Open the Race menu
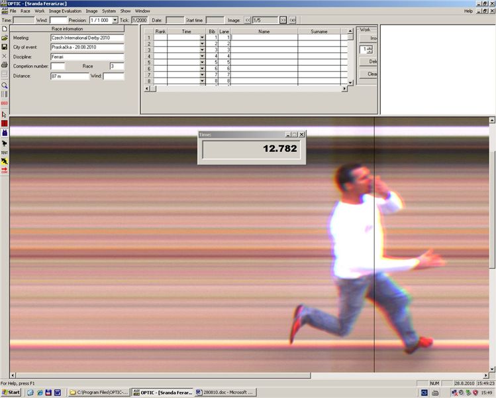 [25, 11]
